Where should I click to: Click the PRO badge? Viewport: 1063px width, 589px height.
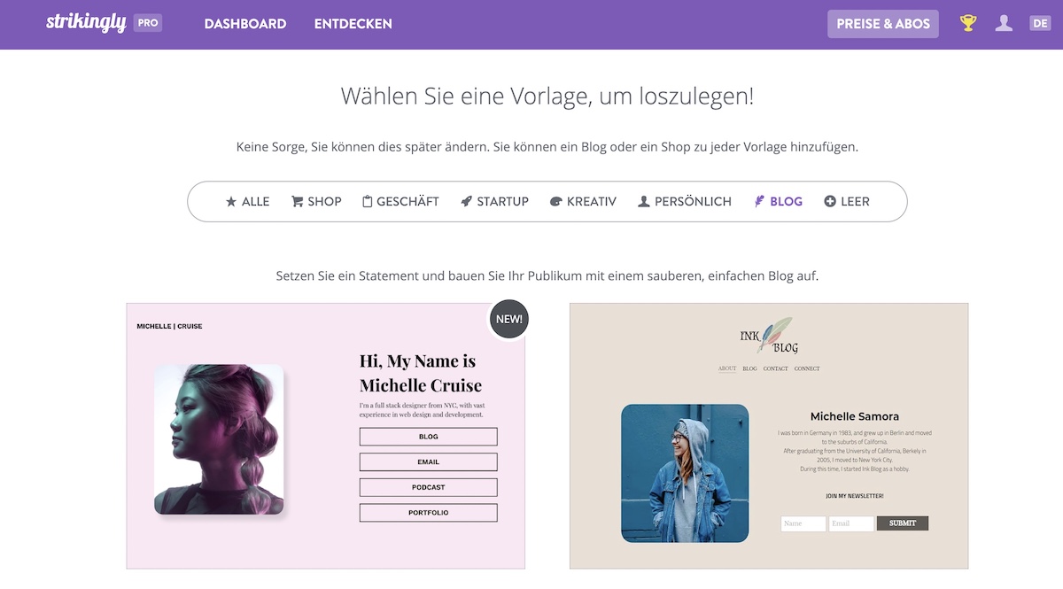coord(148,23)
